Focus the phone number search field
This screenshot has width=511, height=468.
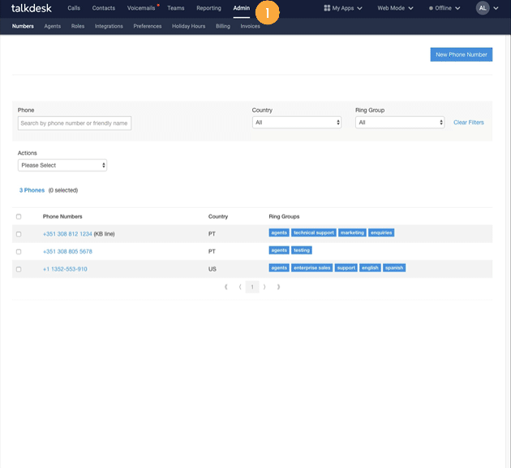(x=75, y=123)
